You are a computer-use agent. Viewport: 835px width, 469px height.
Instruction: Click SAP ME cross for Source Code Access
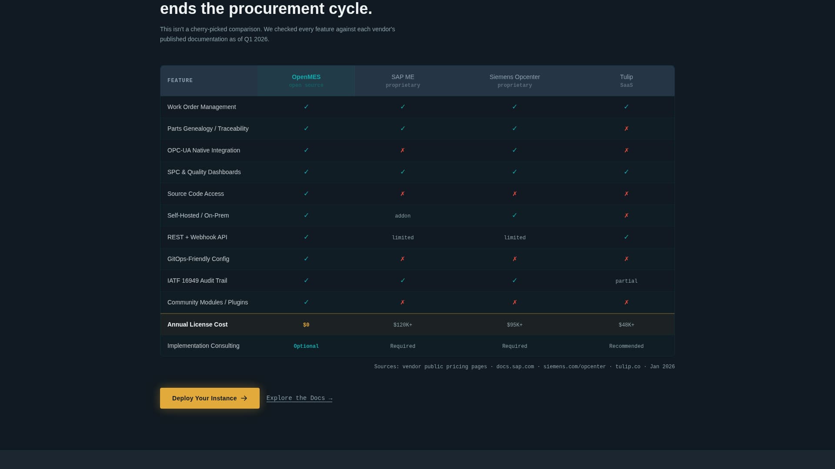coord(403,194)
